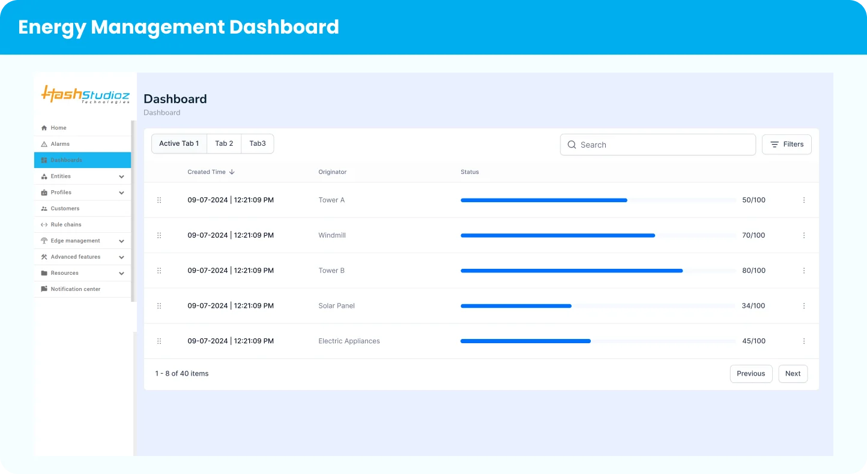The height and width of the screenshot is (474, 867).
Task: Click drag handle on Electric Appliances row
Action: (x=159, y=341)
